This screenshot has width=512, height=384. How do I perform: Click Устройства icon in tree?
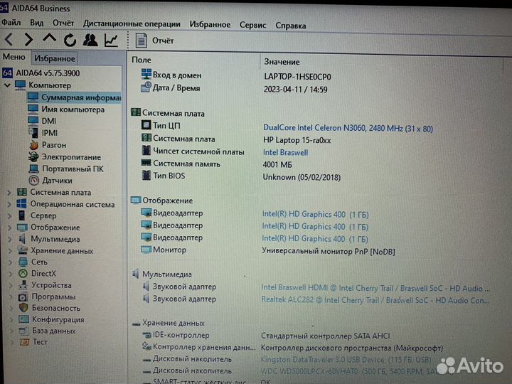pos(23,285)
